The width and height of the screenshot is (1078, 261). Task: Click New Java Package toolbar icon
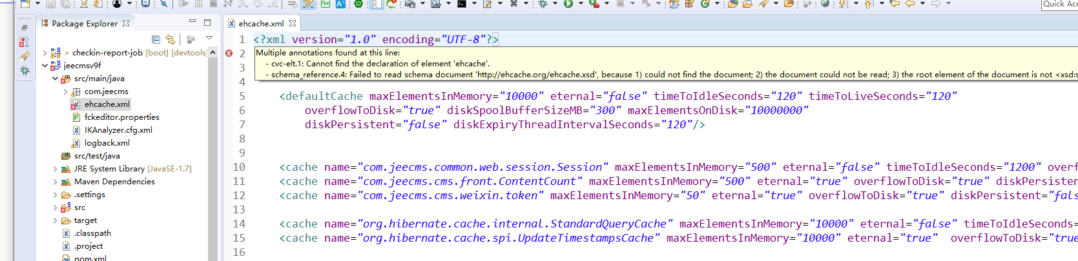(688, 4)
